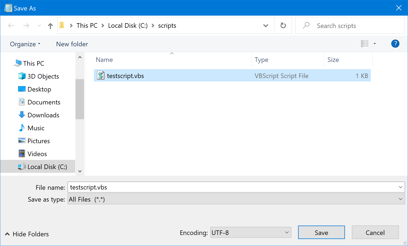Open view options dropdown arrow
The width and height of the screenshot is (408, 246).
[x=375, y=44]
